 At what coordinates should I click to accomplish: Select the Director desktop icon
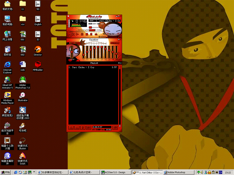click(38, 51)
